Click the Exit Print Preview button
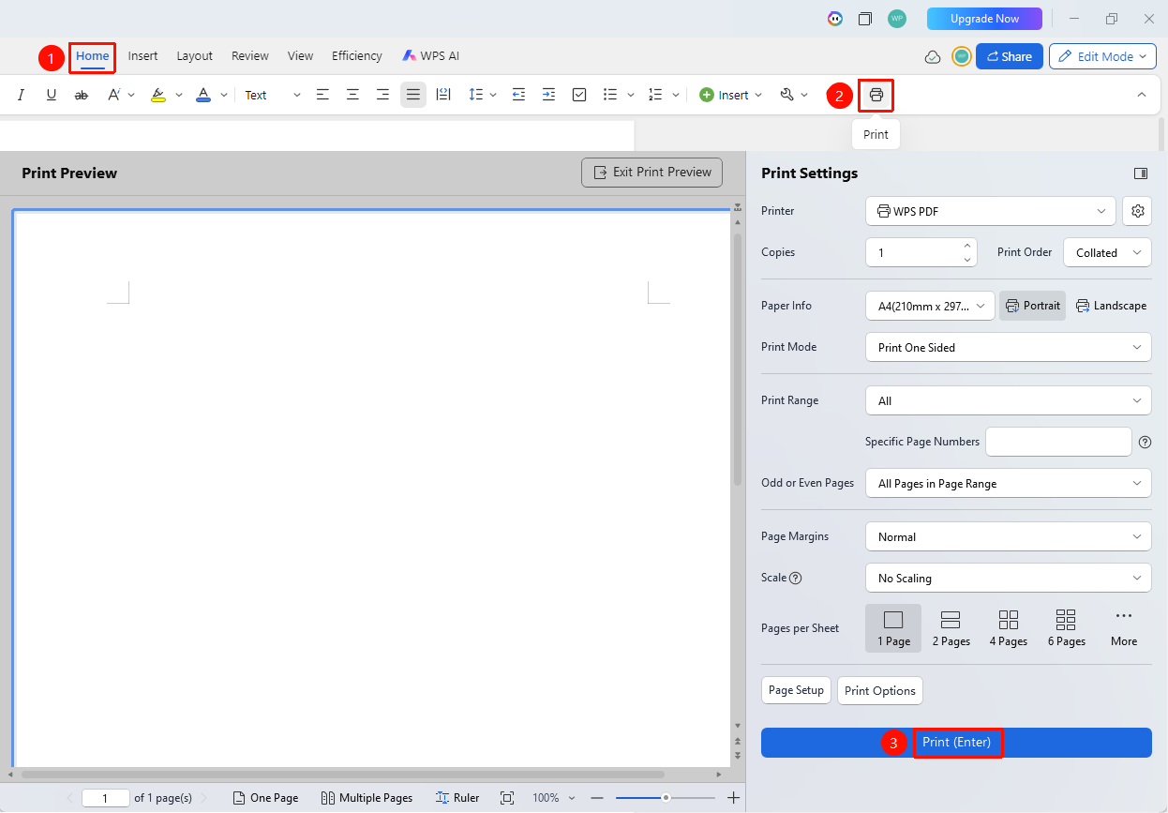Image resolution: width=1168 pixels, height=813 pixels. (652, 173)
